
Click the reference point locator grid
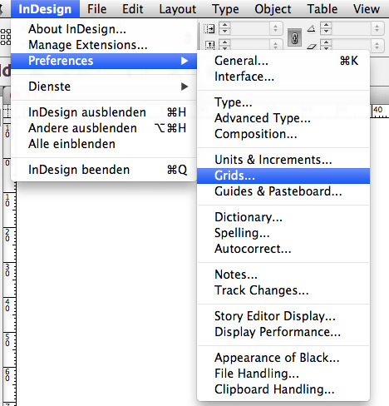tap(5, 37)
